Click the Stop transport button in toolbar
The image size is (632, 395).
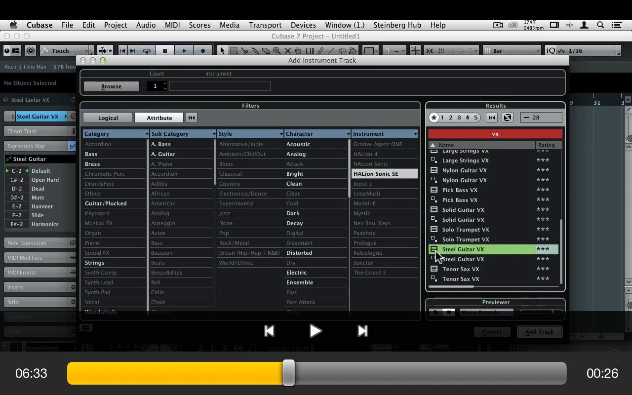tap(165, 50)
